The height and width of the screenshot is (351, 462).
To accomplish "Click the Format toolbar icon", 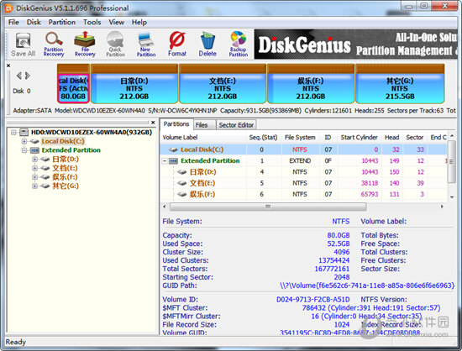I will pos(177,45).
